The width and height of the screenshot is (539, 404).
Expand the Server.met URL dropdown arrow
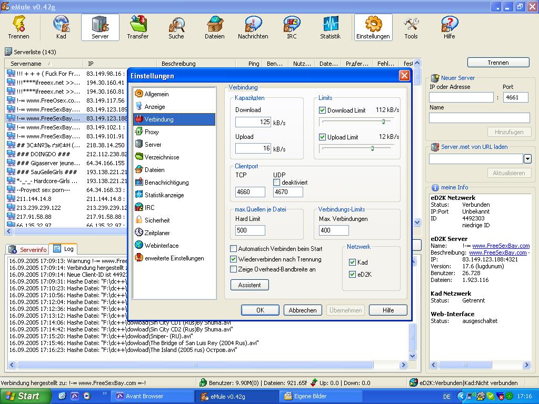click(x=527, y=159)
